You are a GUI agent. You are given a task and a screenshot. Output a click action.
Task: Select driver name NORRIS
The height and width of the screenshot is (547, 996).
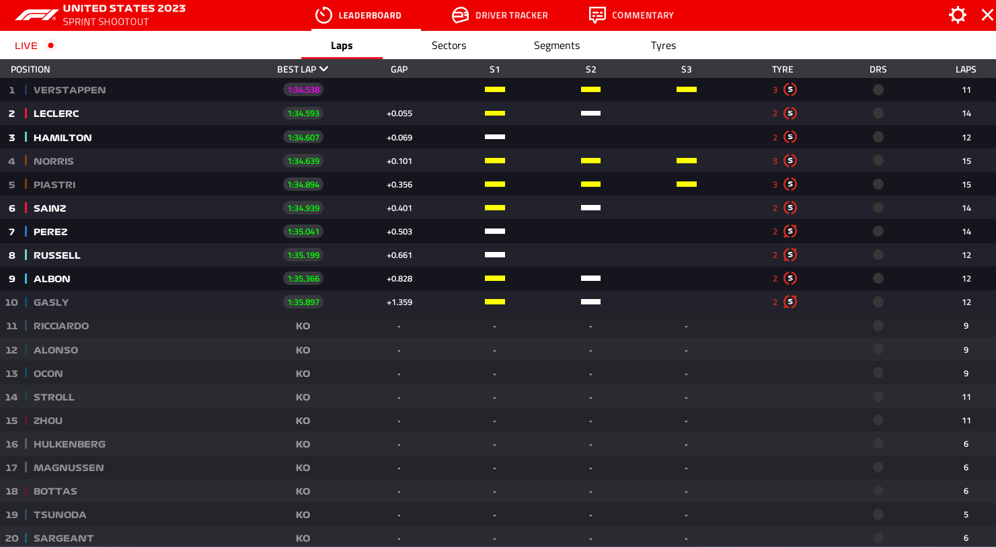[x=54, y=161]
